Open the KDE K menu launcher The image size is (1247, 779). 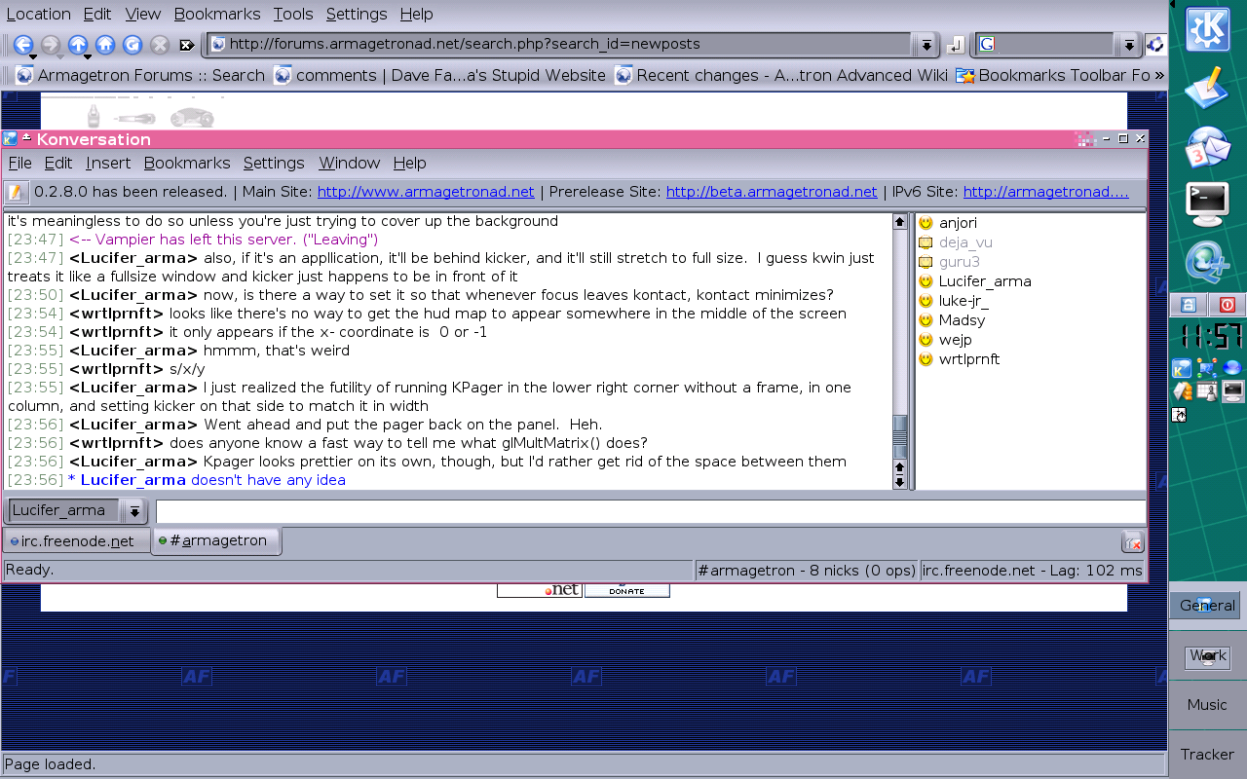coord(1207,29)
